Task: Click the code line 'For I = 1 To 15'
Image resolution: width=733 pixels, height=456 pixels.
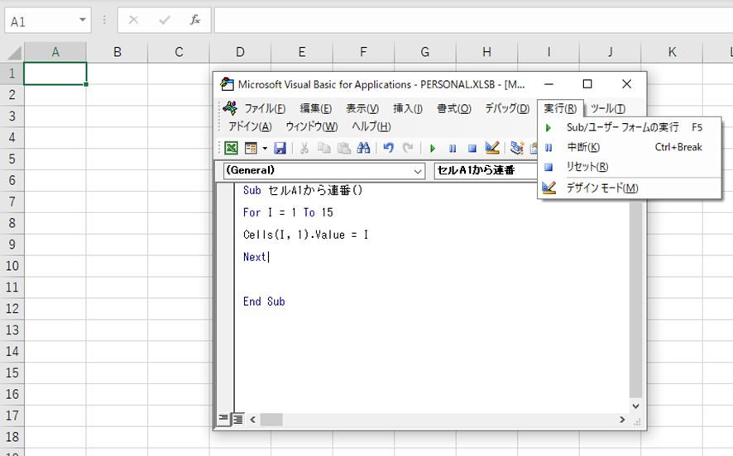Action: tap(288, 213)
